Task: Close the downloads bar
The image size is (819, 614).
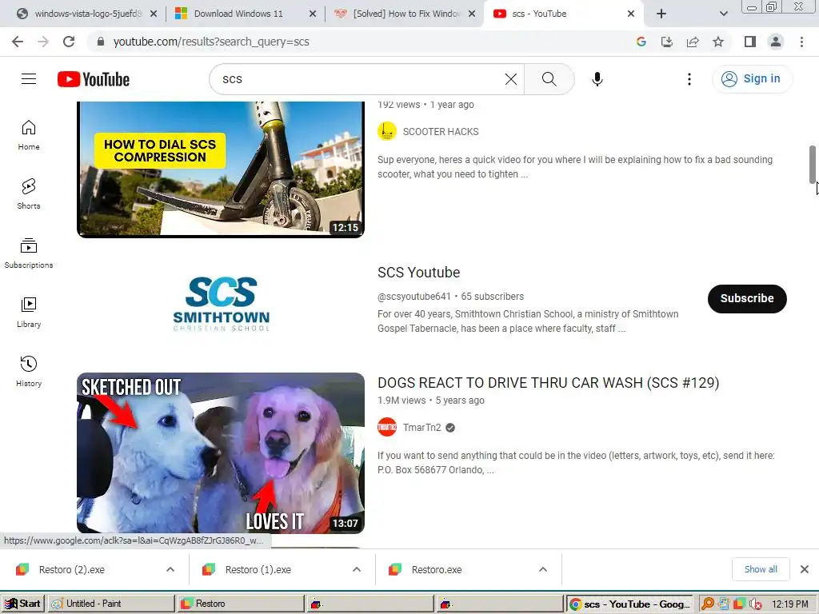Action: (805, 569)
